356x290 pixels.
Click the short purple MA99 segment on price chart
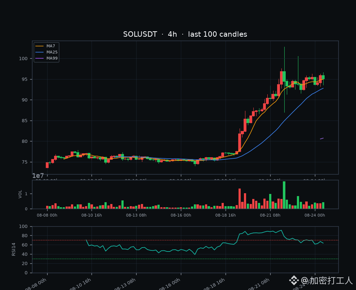(x=322, y=138)
